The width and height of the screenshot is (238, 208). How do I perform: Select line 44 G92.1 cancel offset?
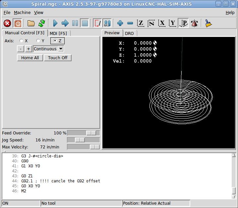(61, 181)
